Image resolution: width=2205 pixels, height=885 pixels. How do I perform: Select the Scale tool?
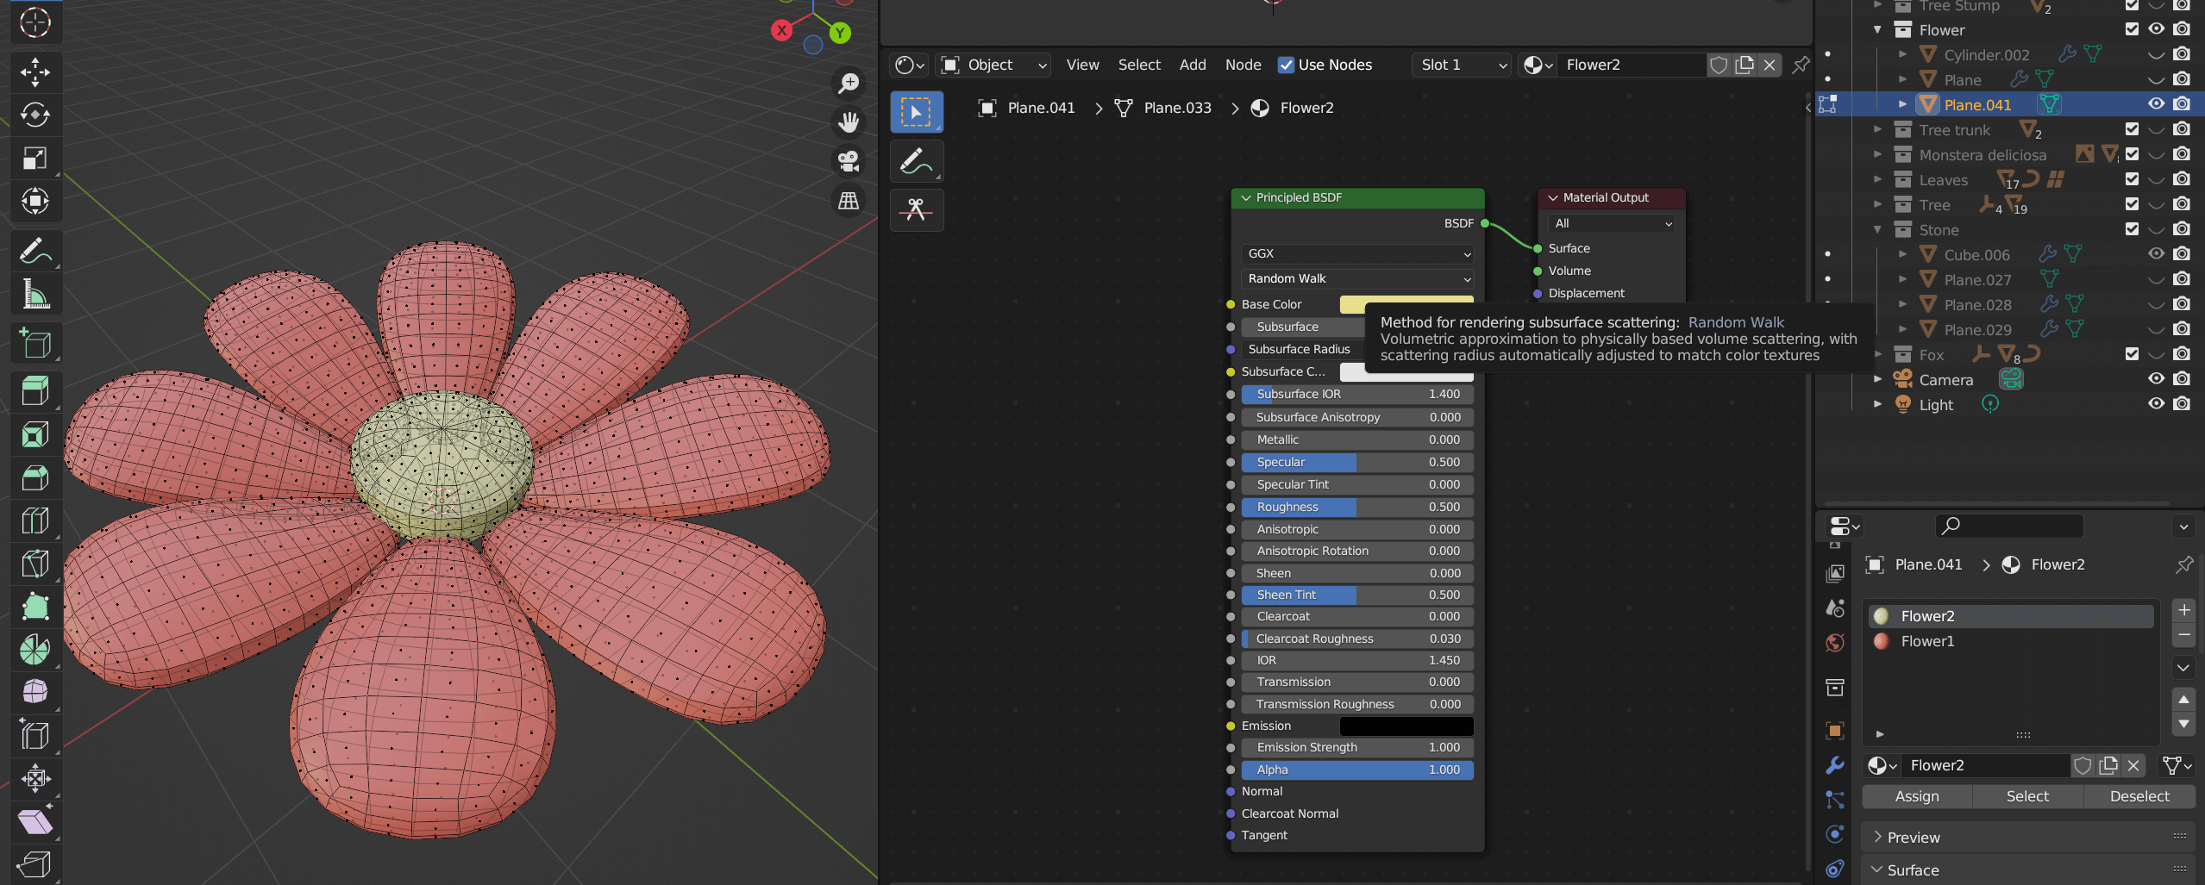coord(35,158)
